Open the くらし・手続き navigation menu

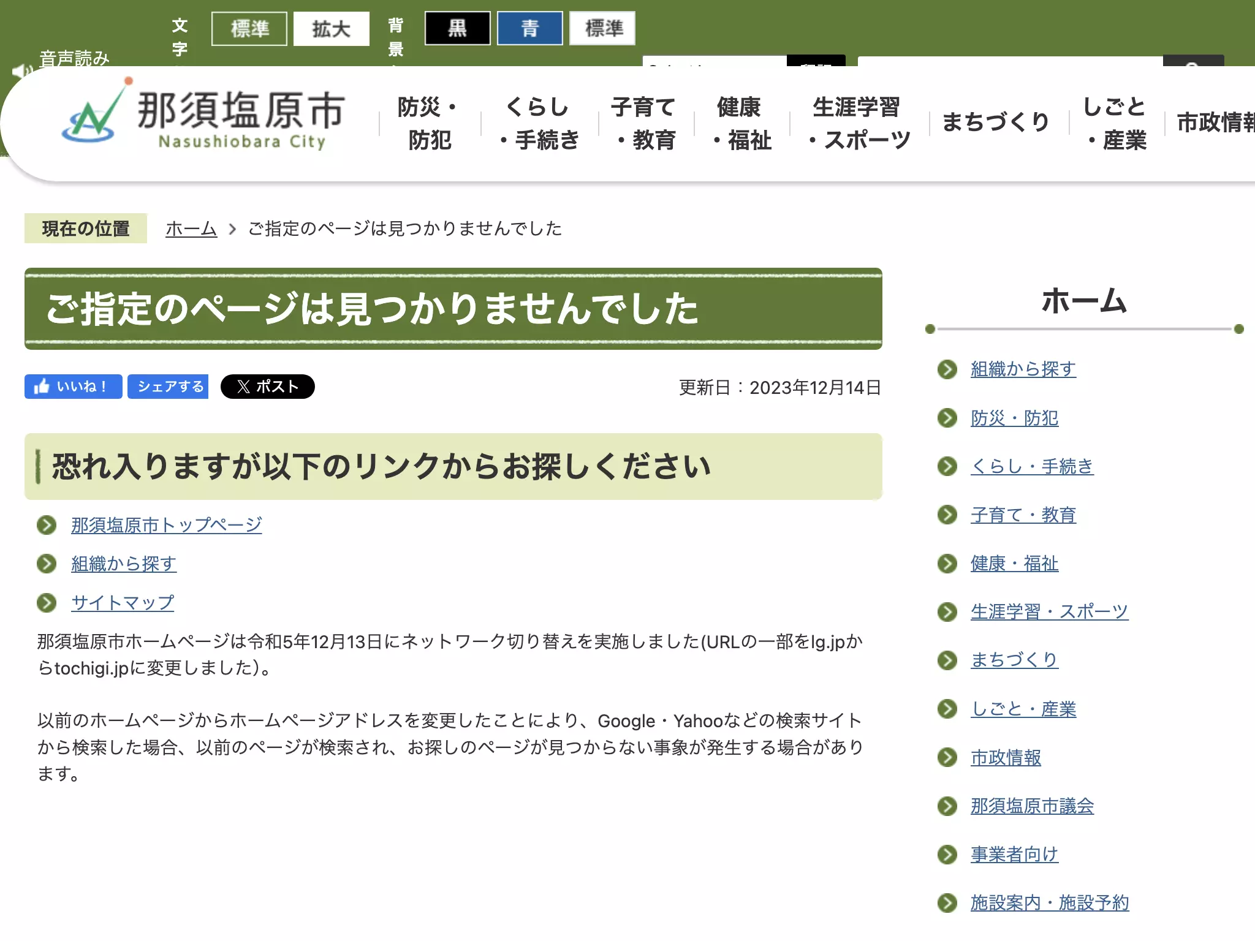538,123
